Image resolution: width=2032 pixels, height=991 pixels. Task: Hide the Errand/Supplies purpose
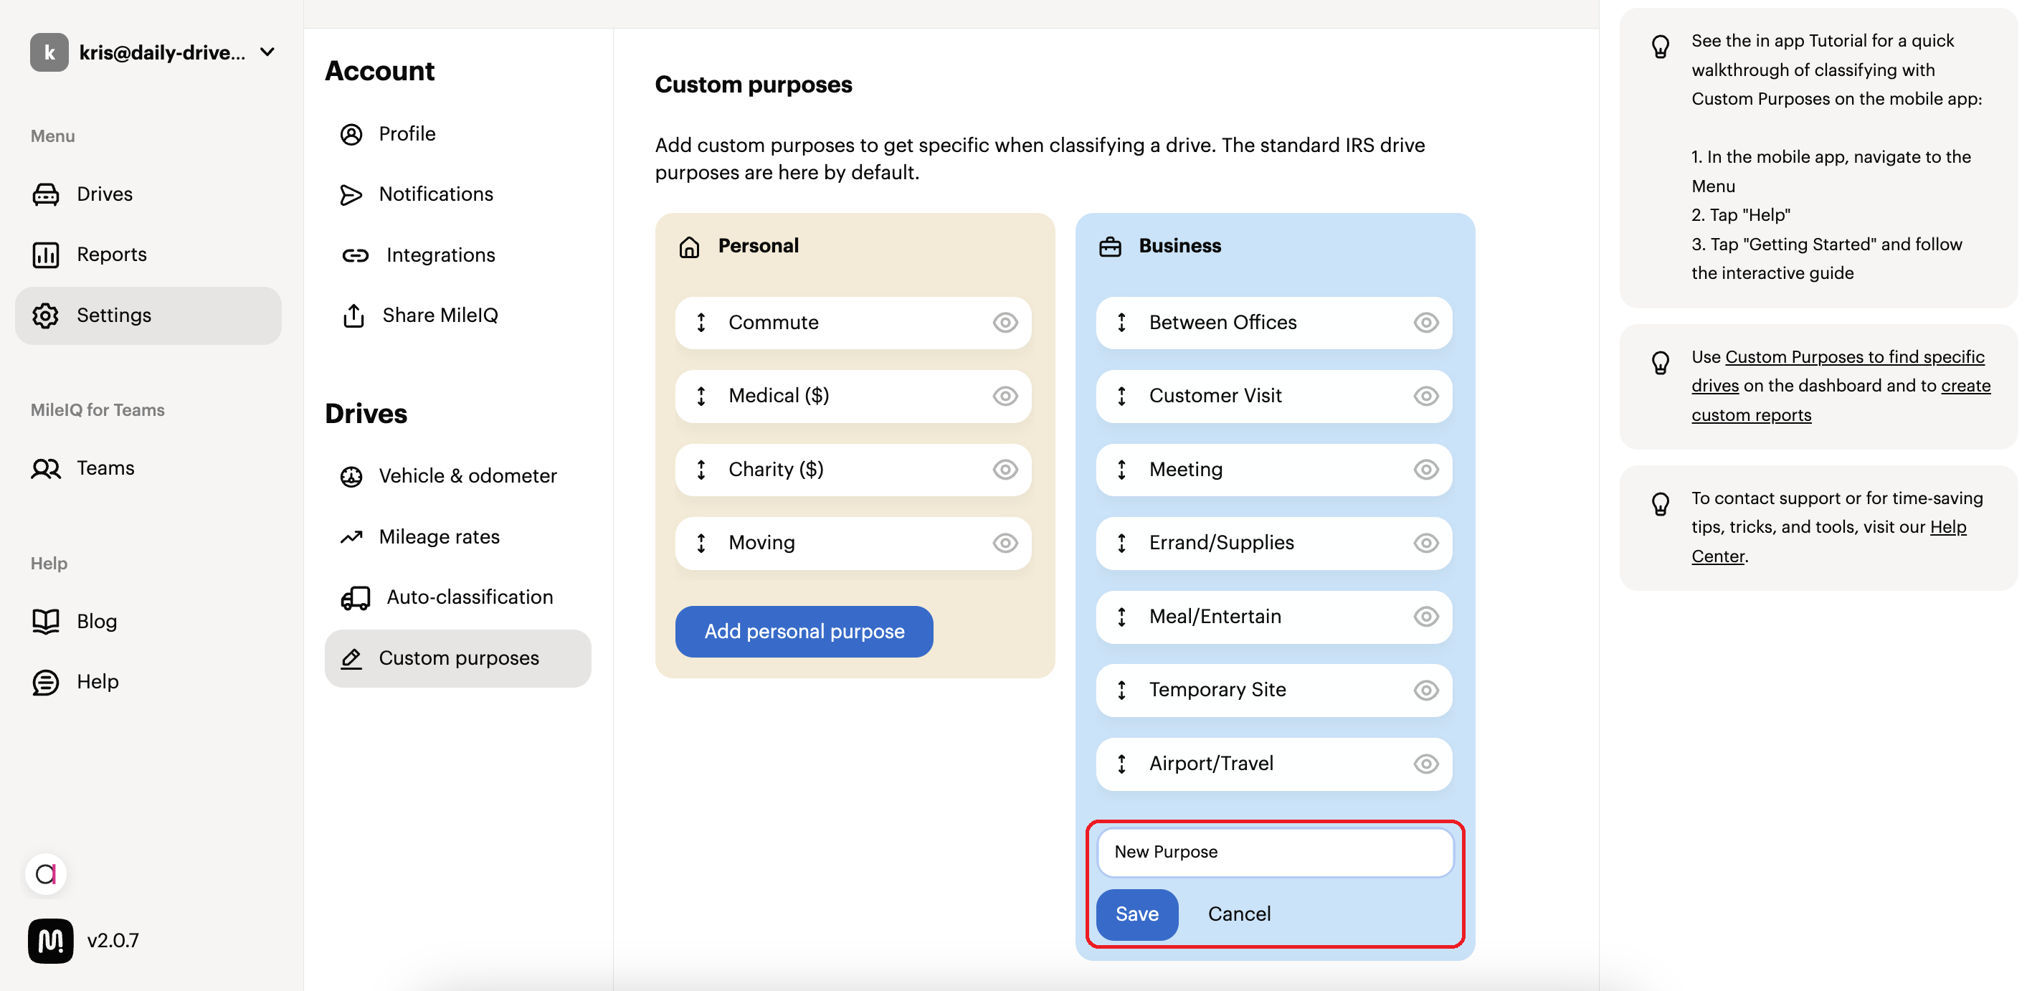coord(1426,543)
